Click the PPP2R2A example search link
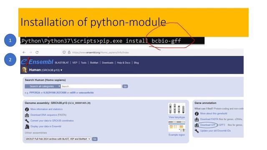267x150 pixels. pyautogui.click(x=35, y=92)
